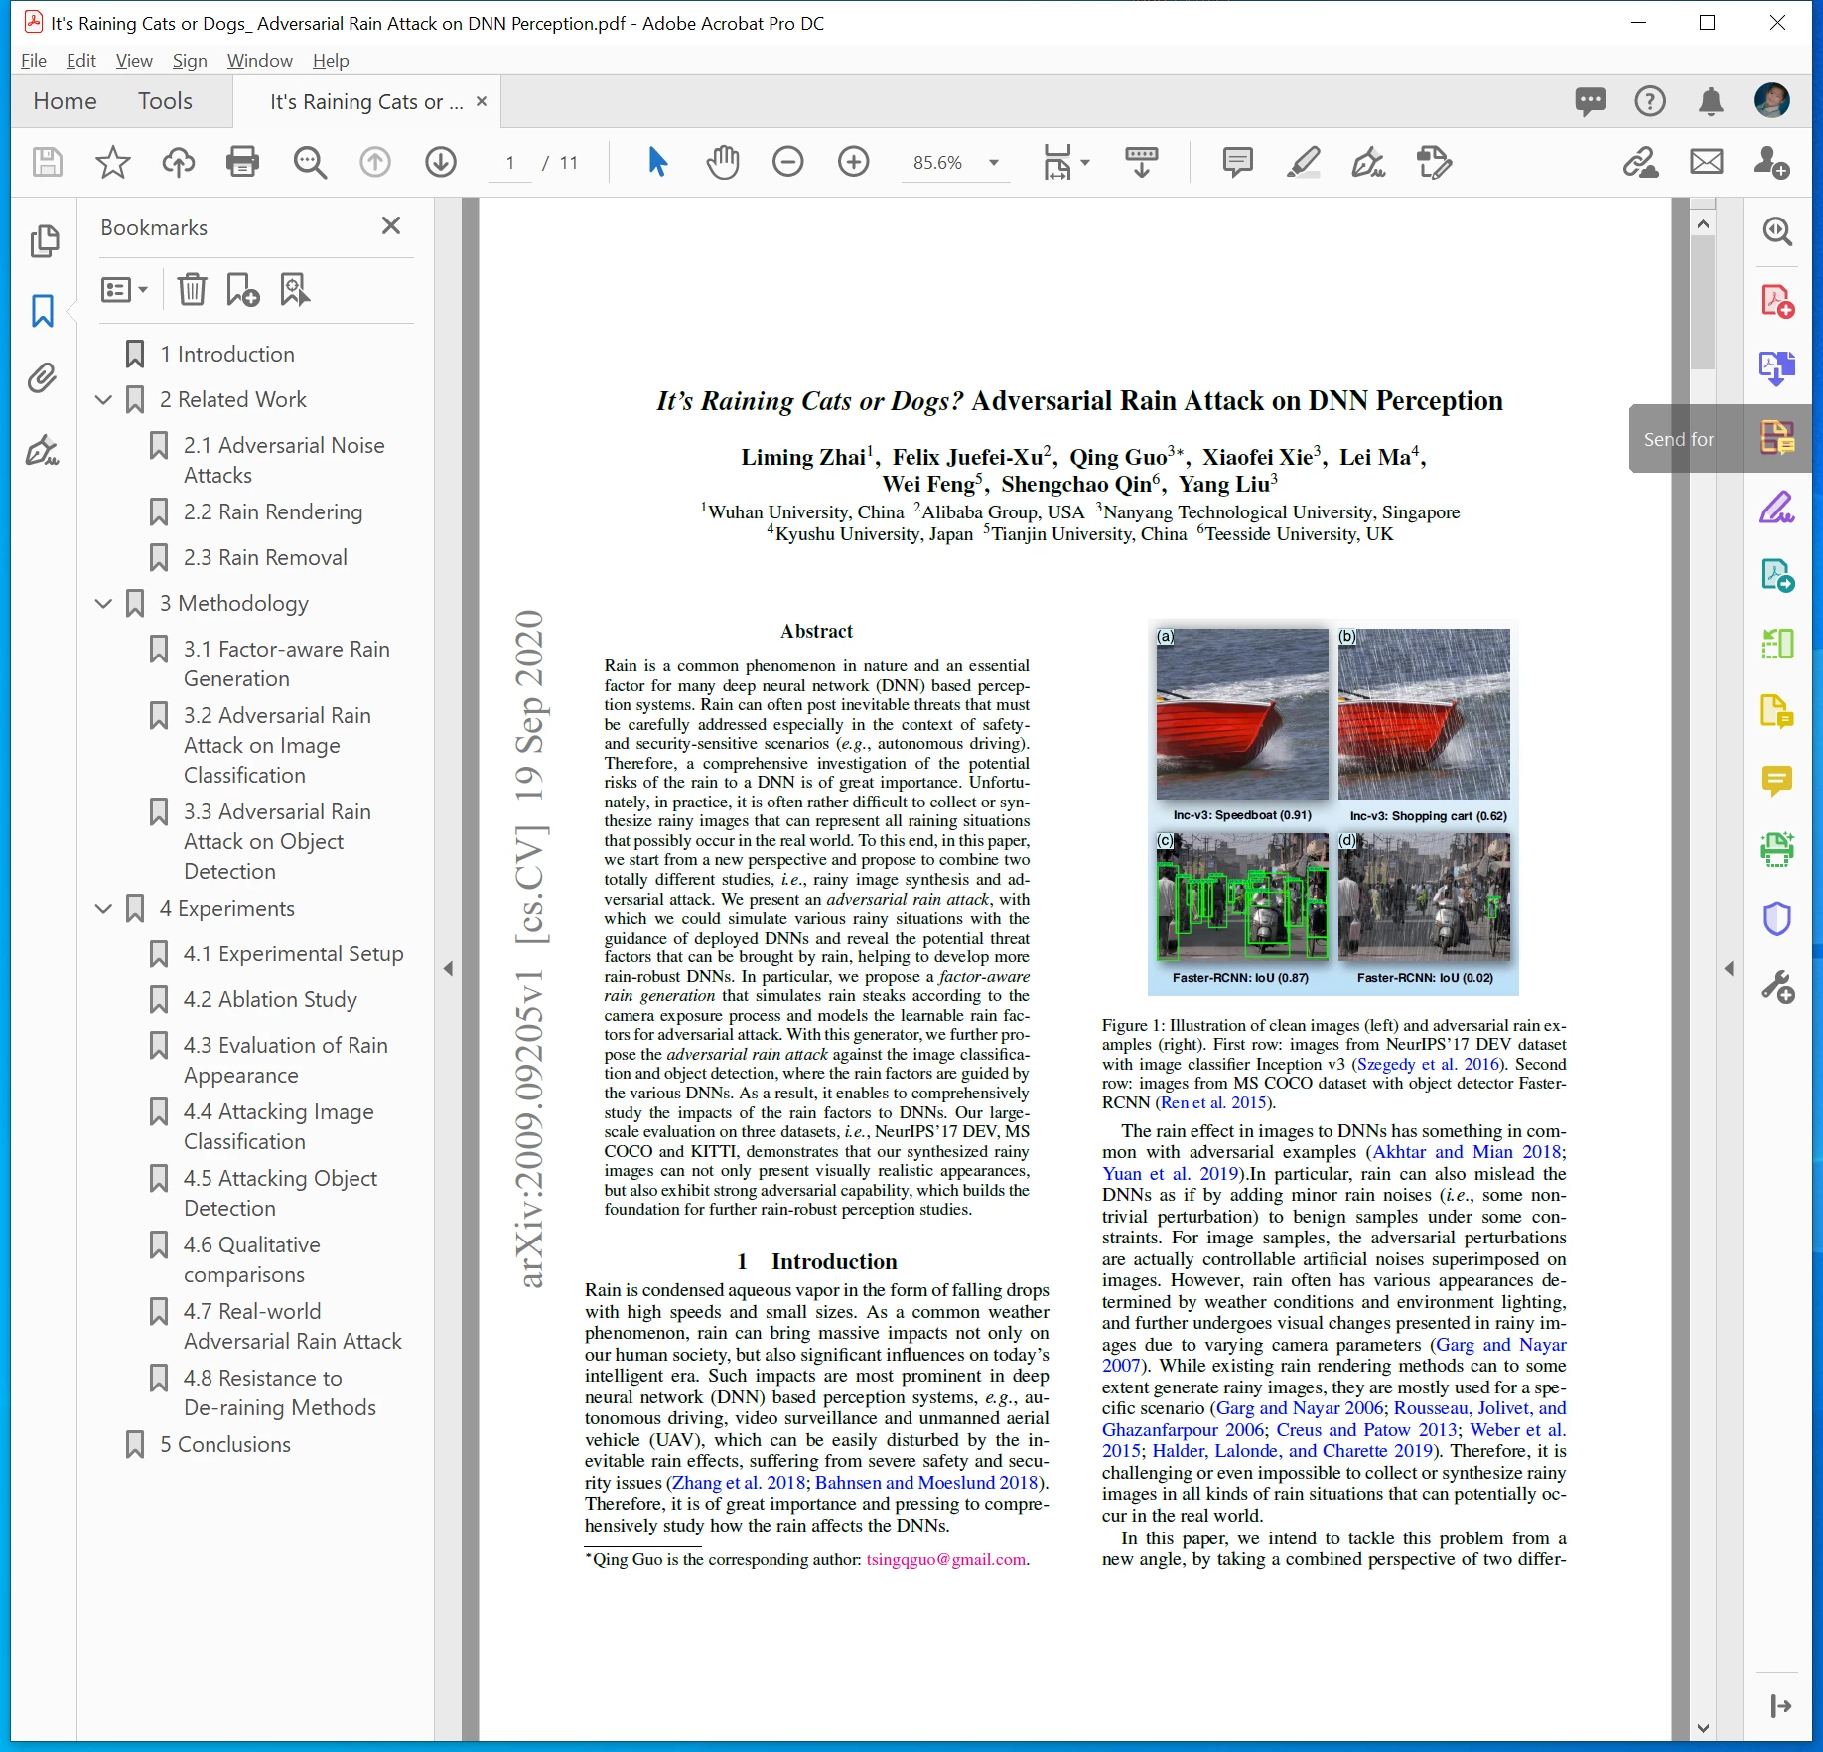
Task: Collapse the right tools pane arrow
Action: pyautogui.click(x=1729, y=968)
